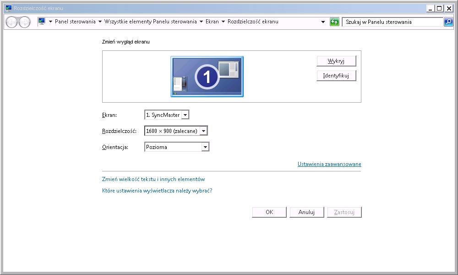Click the Rozdzielczość: label
The image size is (458, 275).
click(119, 131)
